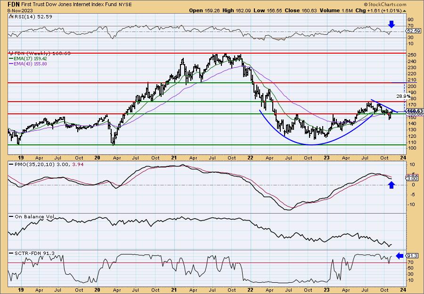Click the RSI line icon before RSI(14)

[x=11, y=16]
